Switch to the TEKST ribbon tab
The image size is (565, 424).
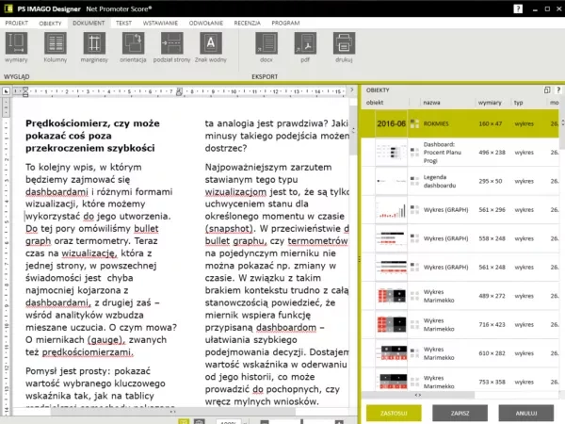(123, 21)
